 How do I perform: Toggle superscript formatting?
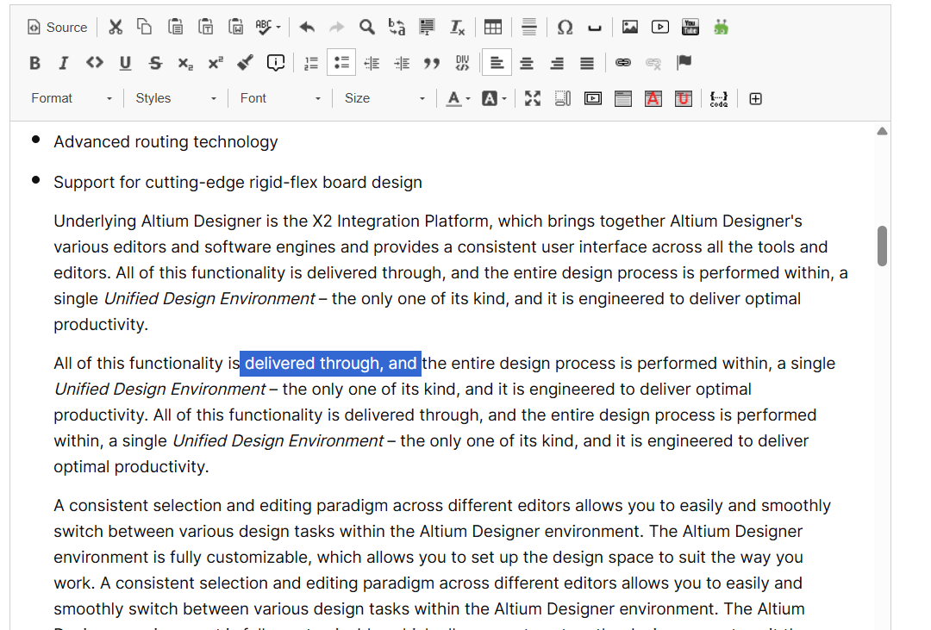coord(216,63)
